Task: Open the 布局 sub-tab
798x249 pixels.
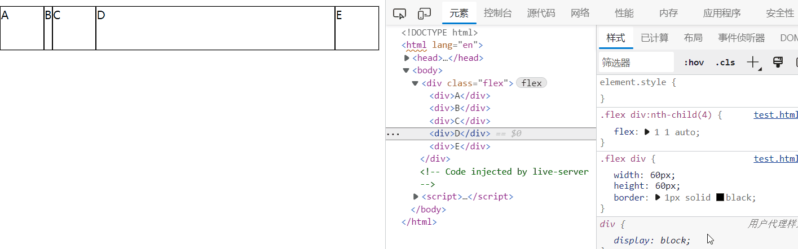Action: [693, 38]
